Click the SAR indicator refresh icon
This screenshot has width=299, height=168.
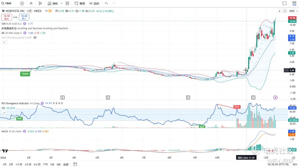click(25, 23)
